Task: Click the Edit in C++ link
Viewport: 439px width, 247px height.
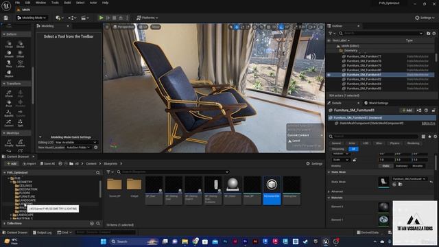Action: tap(428, 123)
